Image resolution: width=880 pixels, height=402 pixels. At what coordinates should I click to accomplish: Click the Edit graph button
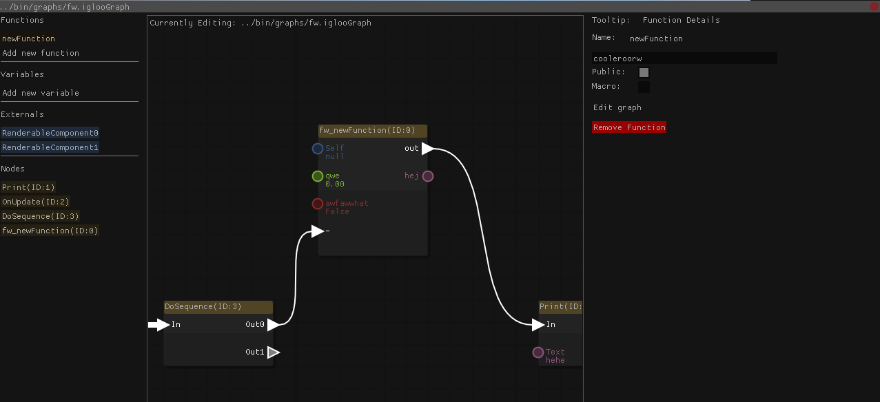click(x=617, y=107)
